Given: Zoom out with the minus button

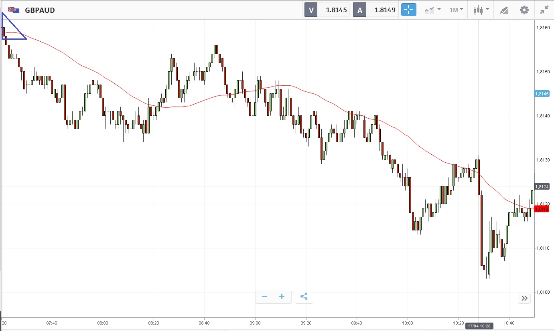Looking at the screenshot, I should 264,297.
